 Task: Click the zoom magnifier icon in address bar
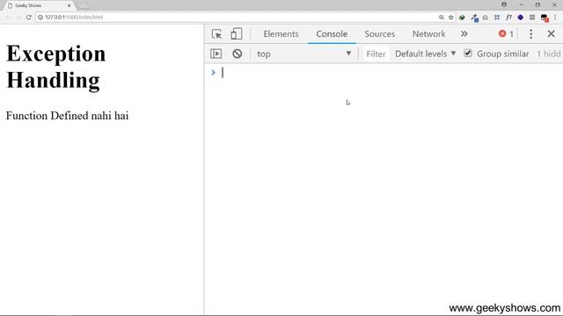click(442, 18)
